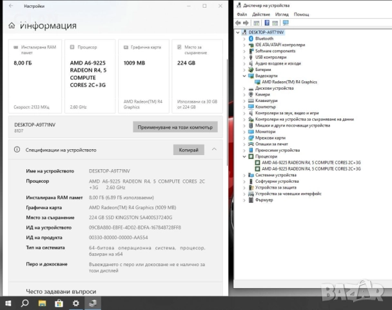Select Контролери за звук, видео и игри
Viewport: 392px width, 310px height.
pos(287,113)
